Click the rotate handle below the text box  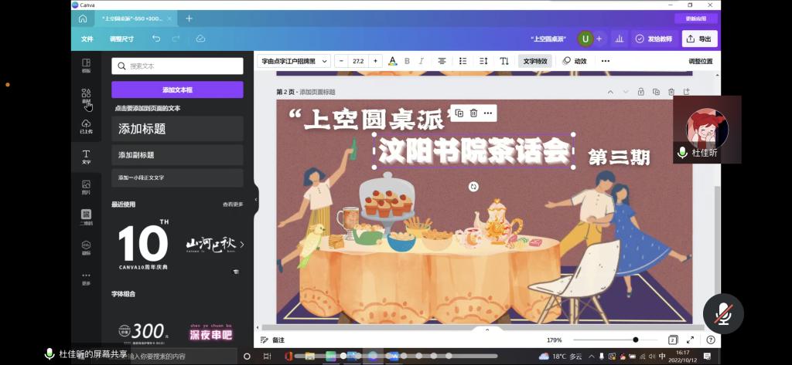coord(473,187)
